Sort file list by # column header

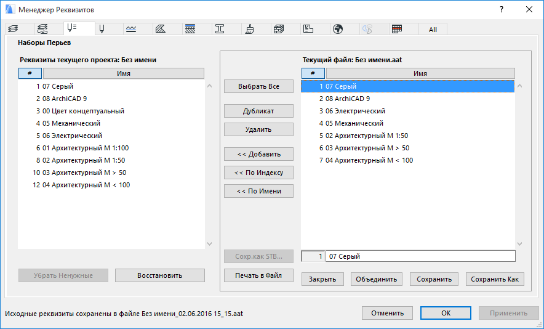coord(313,73)
